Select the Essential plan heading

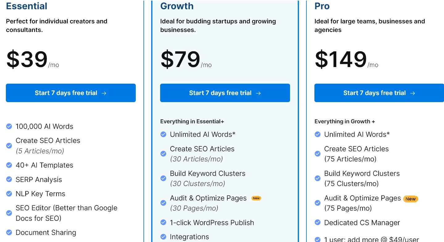click(x=27, y=6)
